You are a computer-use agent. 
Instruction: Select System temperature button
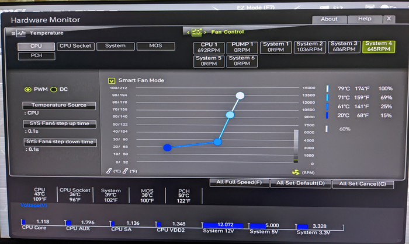(x=115, y=46)
